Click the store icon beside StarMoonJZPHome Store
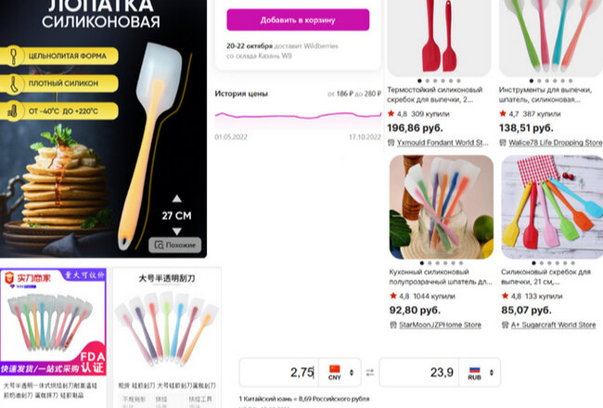Viewport: 603px width, 408px height. tap(393, 325)
